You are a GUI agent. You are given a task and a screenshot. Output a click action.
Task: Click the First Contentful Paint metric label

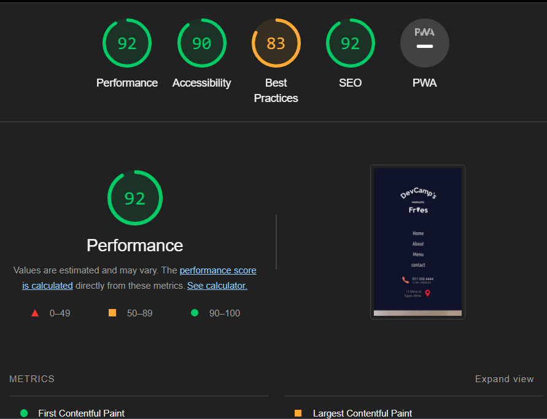coord(80,413)
